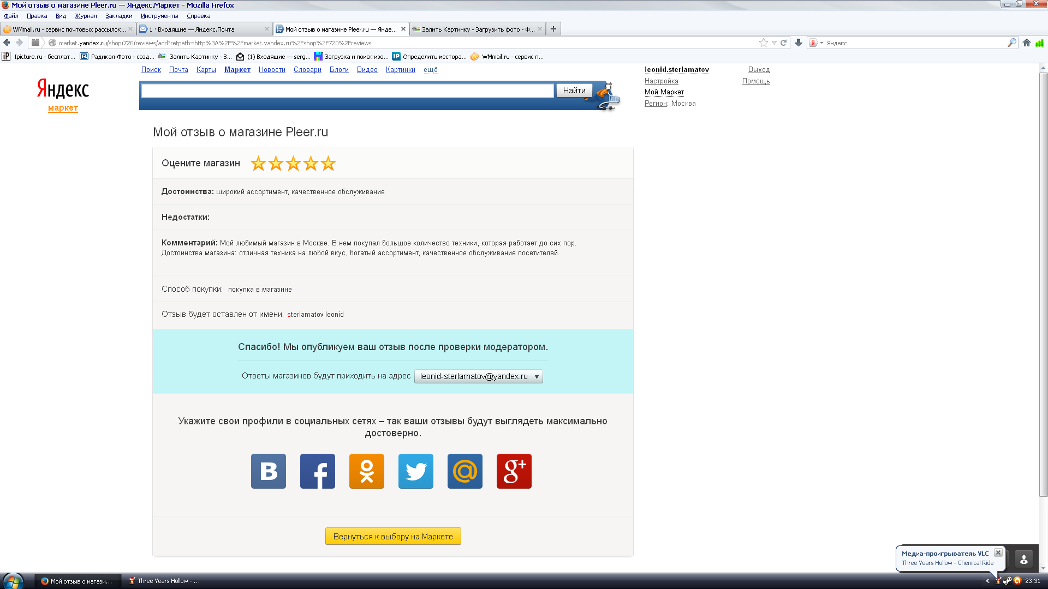This screenshot has width=1048, height=589.
Task: Open the Загрузка и поиск изо... bookmark
Action: pos(351,56)
